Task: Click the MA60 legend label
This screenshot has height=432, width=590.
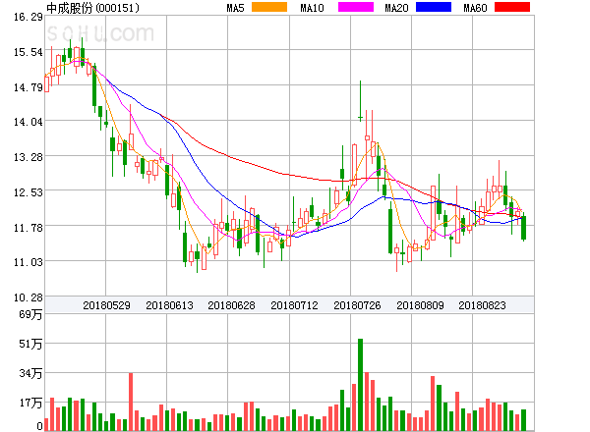Action: 475,8
